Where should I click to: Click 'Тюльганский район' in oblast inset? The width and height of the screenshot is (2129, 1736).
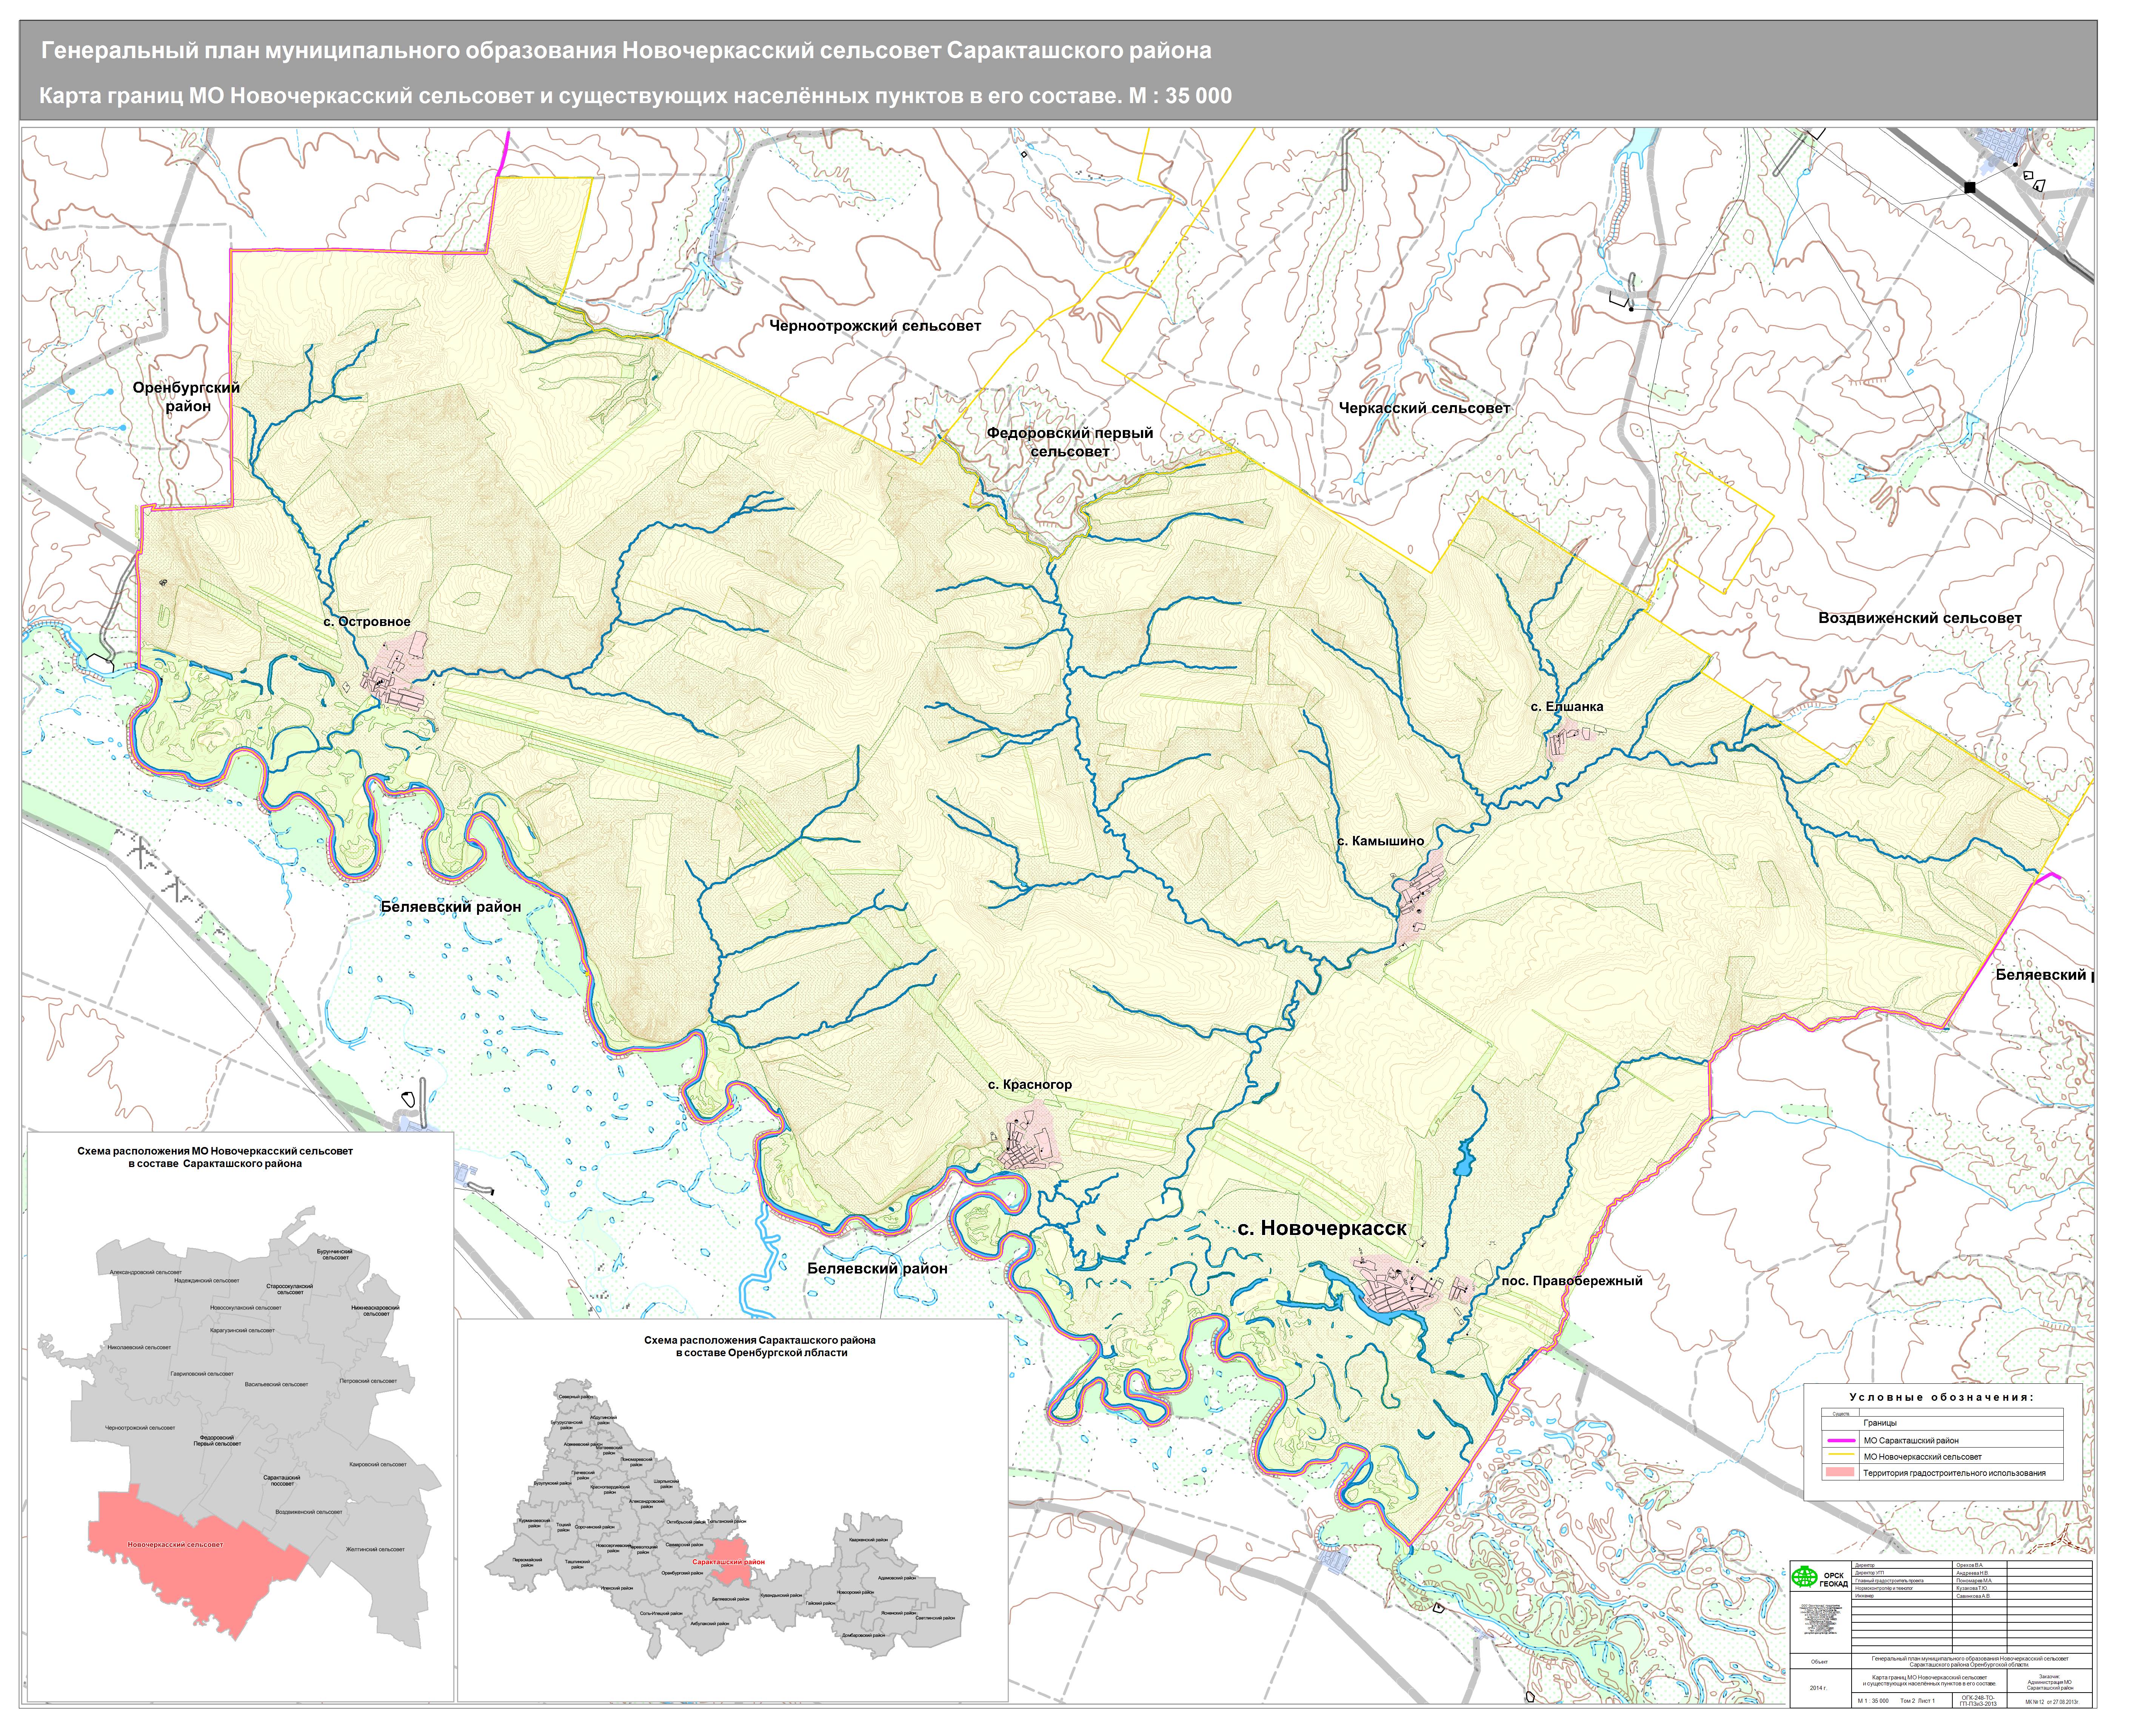(727, 1521)
